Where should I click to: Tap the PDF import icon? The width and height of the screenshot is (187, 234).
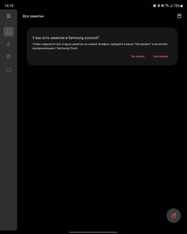pyautogui.click(x=179, y=16)
